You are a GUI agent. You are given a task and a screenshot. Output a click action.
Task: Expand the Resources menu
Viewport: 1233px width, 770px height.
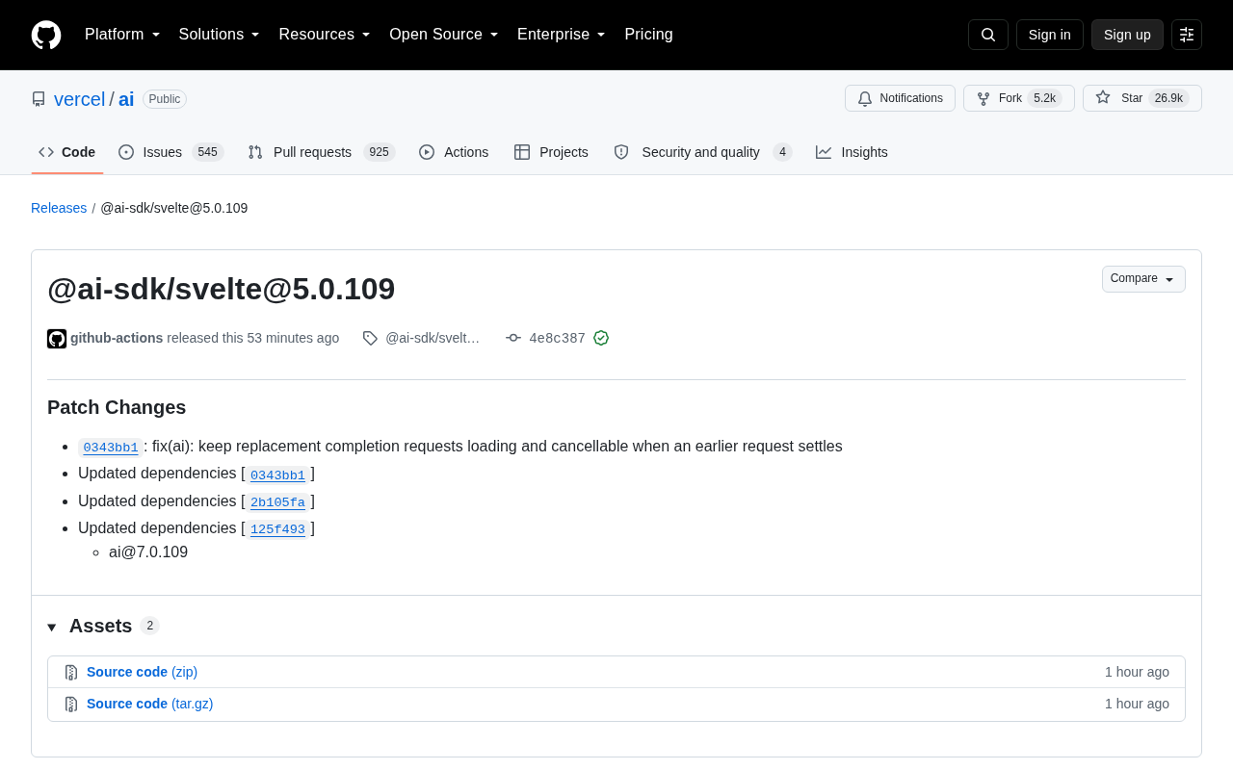coord(325,35)
